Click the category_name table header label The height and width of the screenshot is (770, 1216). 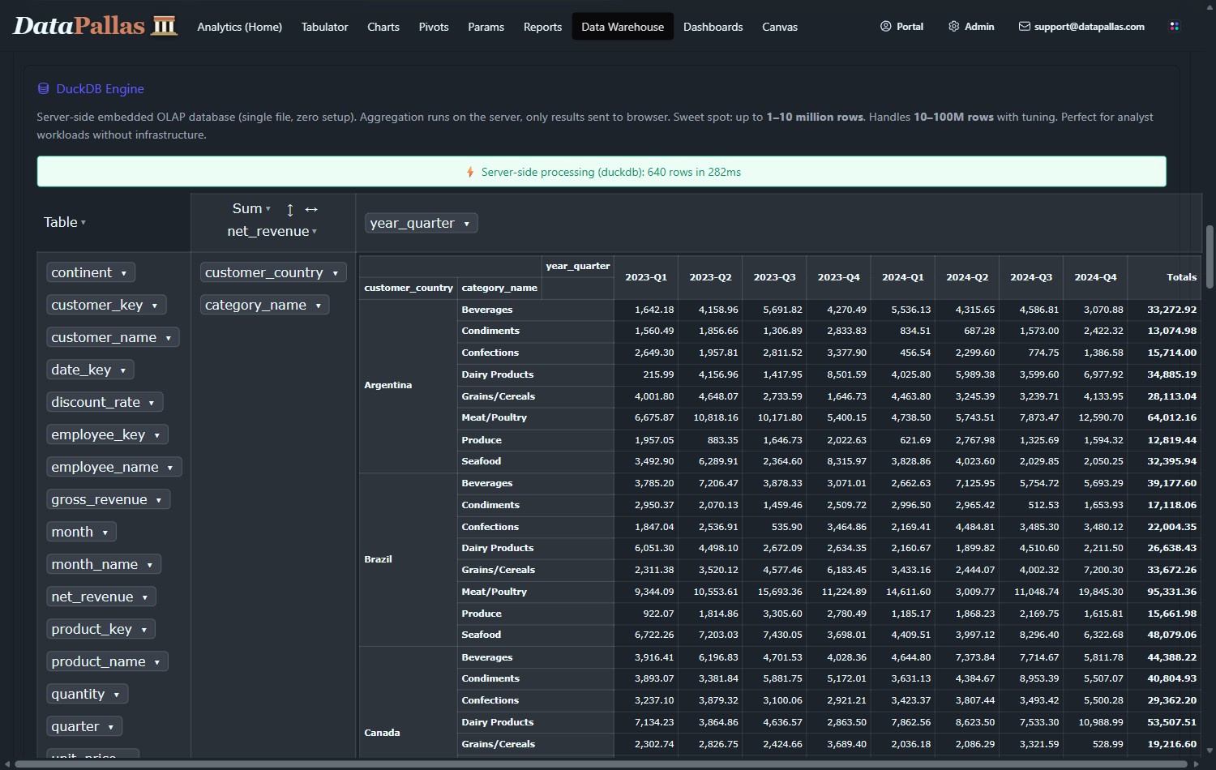[499, 288]
